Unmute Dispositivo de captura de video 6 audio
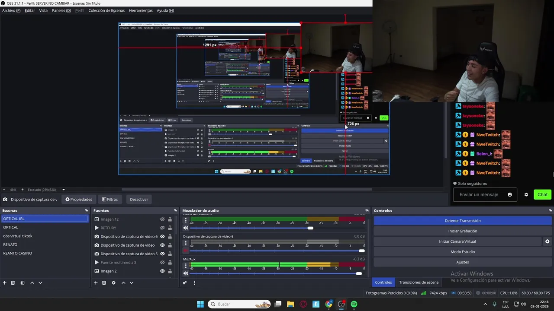Screen dimensions: 554x311 tap(186, 251)
